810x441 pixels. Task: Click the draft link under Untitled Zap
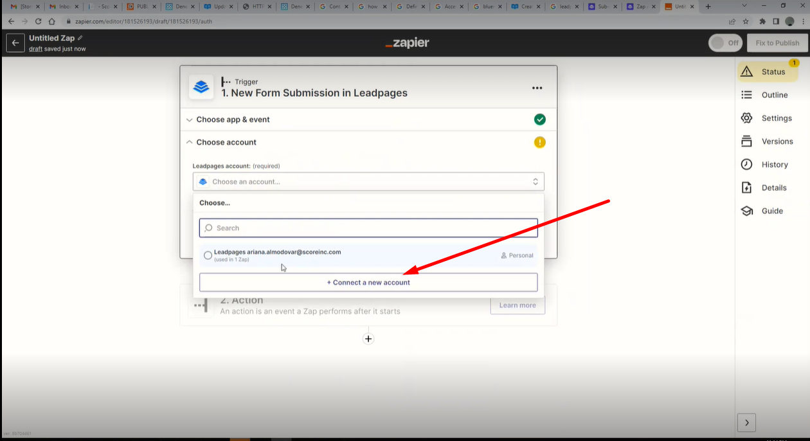point(35,49)
